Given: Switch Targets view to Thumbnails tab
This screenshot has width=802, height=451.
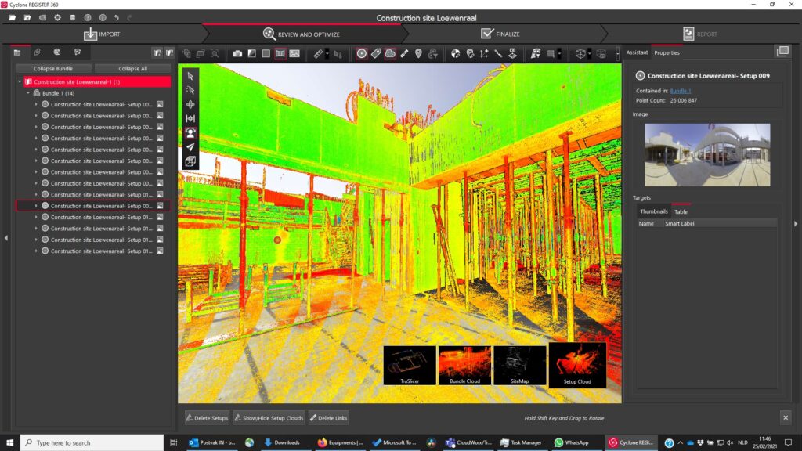Looking at the screenshot, I should pyautogui.click(x=654, y=211).
